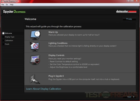
Task: Click the Spyder3Express title bar app icon
Action: [1, 1]
